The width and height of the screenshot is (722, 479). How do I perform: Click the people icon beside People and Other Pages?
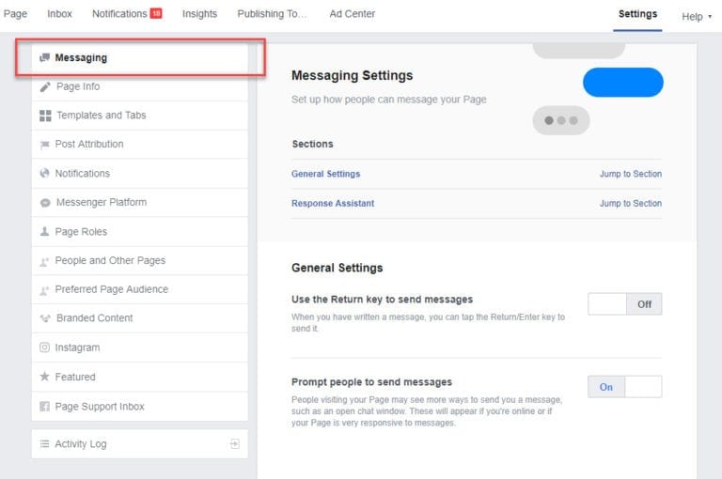tap(45, 261)
